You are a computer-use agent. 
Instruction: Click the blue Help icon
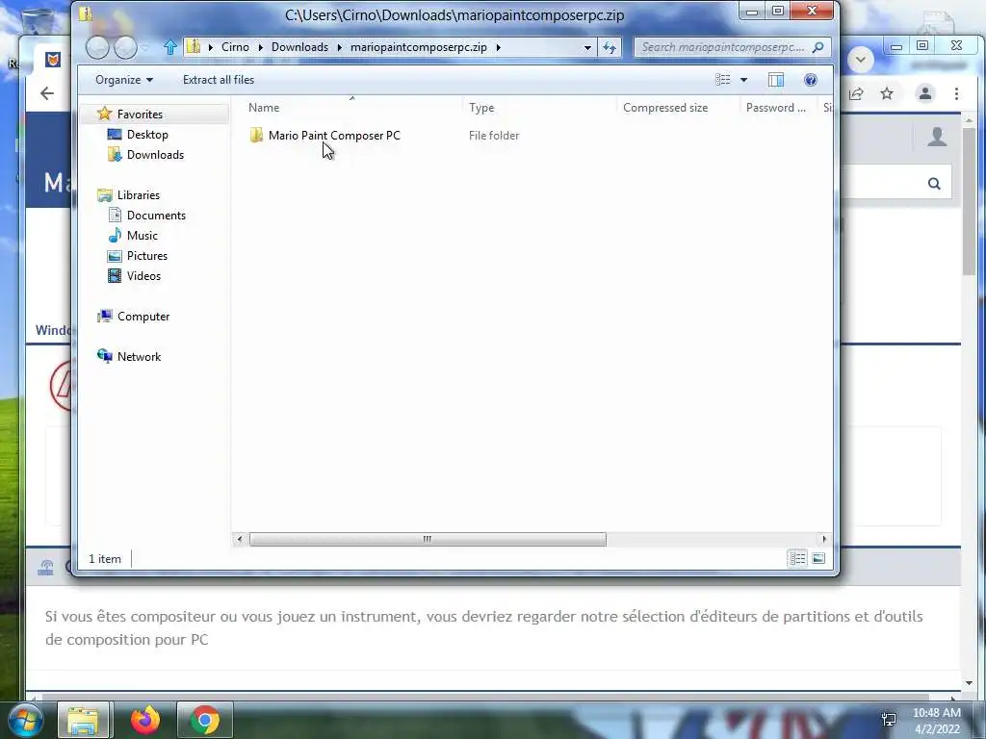[x=811, y=80]
